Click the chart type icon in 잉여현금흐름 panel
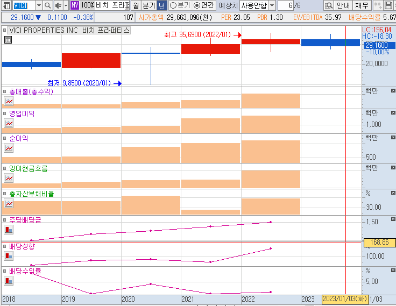396x306 pixels. pyautogui.click(x=9, y=178)
